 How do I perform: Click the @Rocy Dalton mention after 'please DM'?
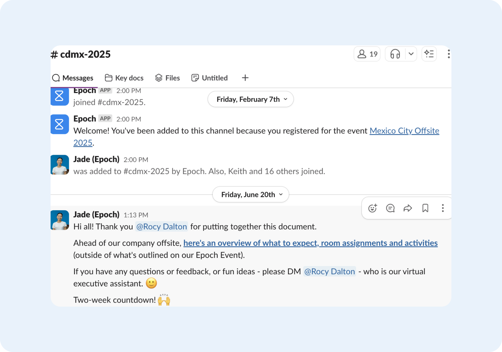pyautogui.click(x=329, y=271)
